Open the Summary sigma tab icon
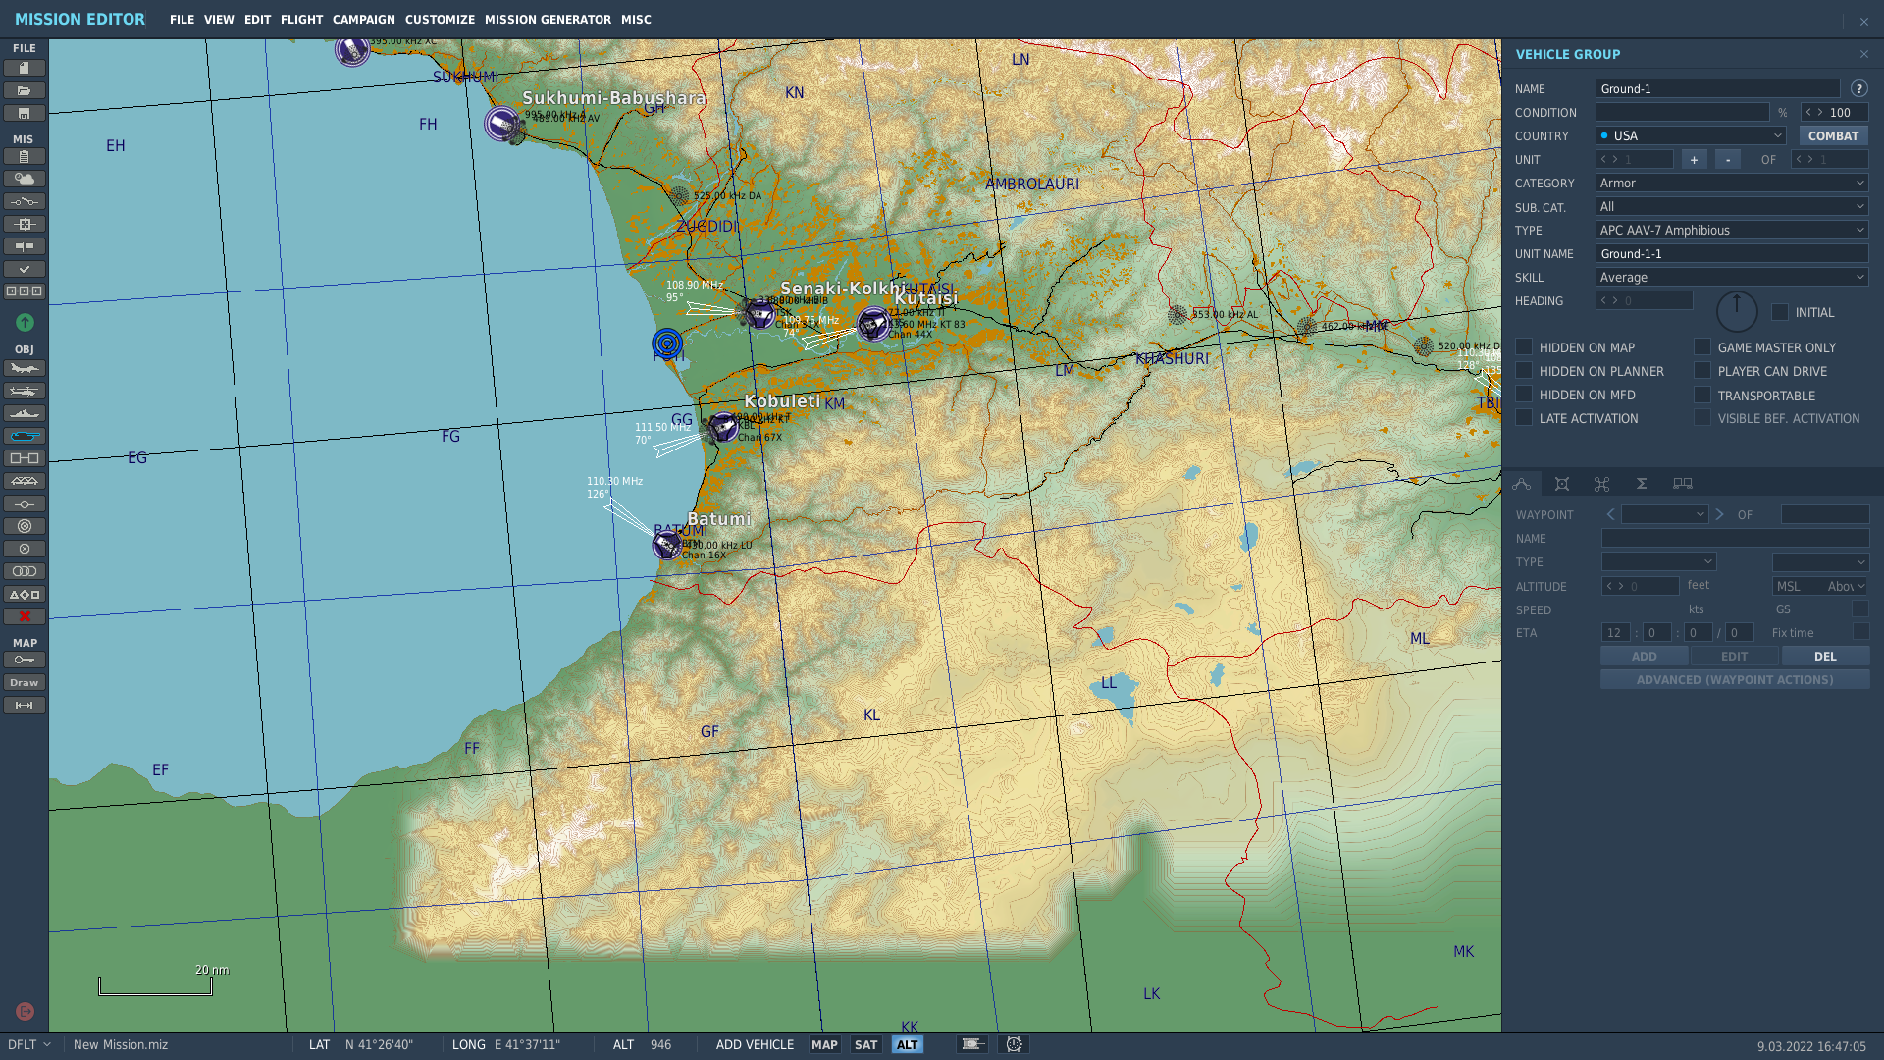This screenshot has height=1060, width=1884. point(1642,483)
